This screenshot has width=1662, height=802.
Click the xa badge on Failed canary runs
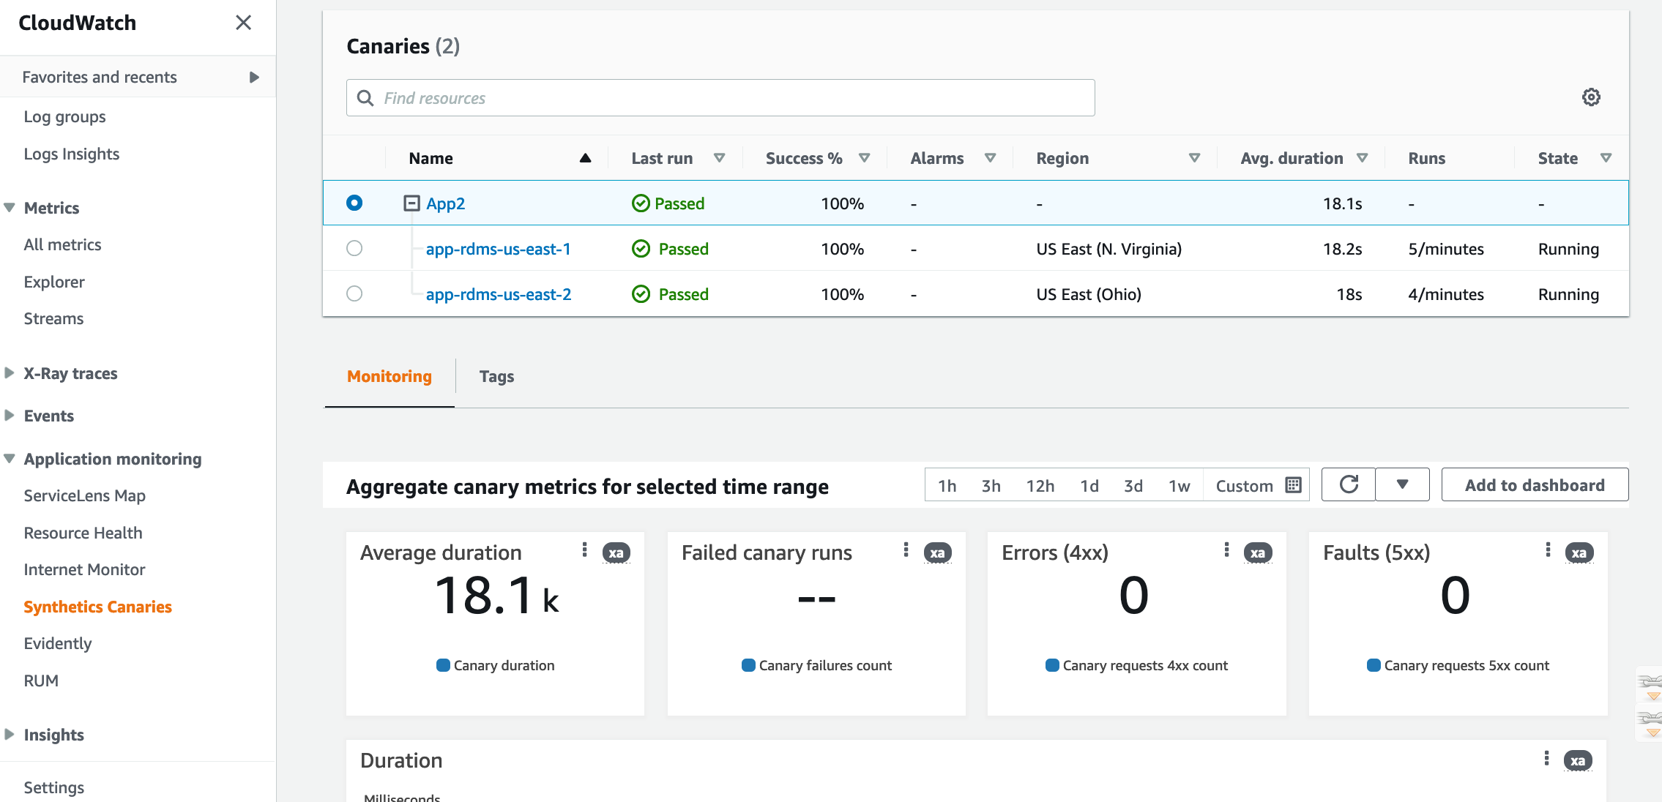click(937, 552)
